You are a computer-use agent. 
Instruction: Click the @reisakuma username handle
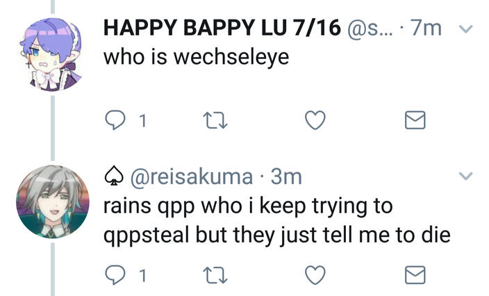click(192, 177)
